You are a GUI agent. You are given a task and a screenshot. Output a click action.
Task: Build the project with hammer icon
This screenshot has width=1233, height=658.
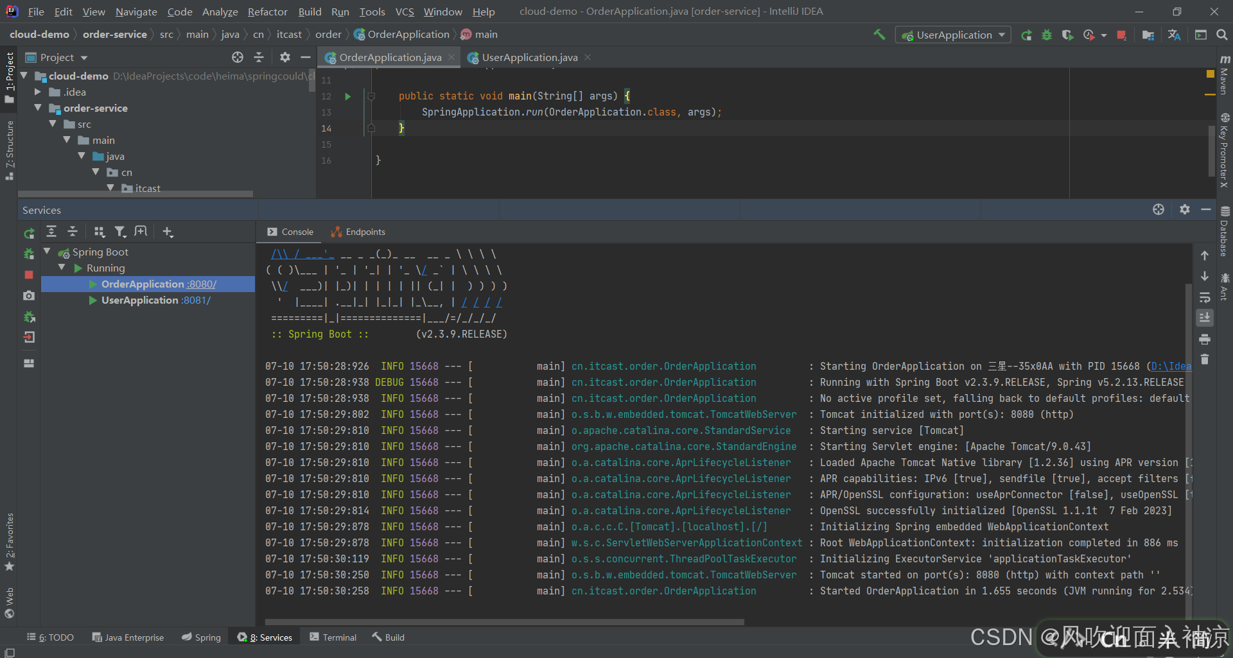[879, 35]
